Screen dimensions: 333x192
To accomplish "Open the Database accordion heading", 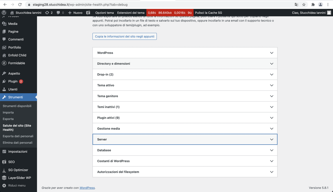I will pyautogui.click(x=185, y=150).
